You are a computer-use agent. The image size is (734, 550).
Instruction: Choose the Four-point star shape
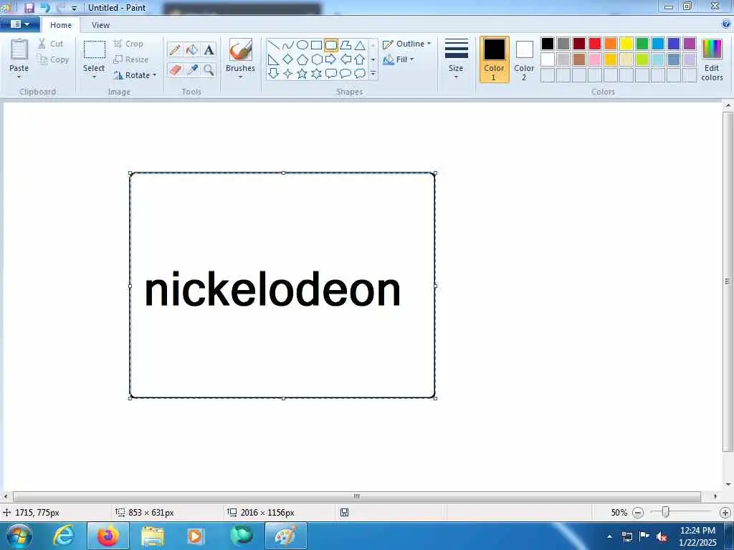(288, 74)
